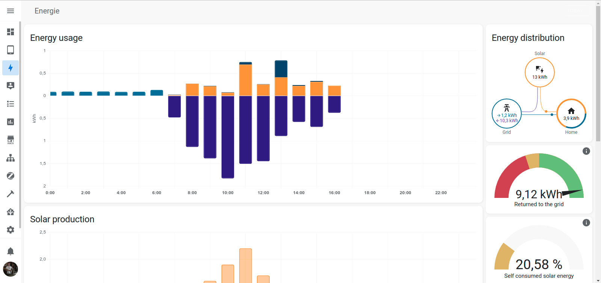
Task: Click the "Home" label below the home circle
Action: (571, 132)
